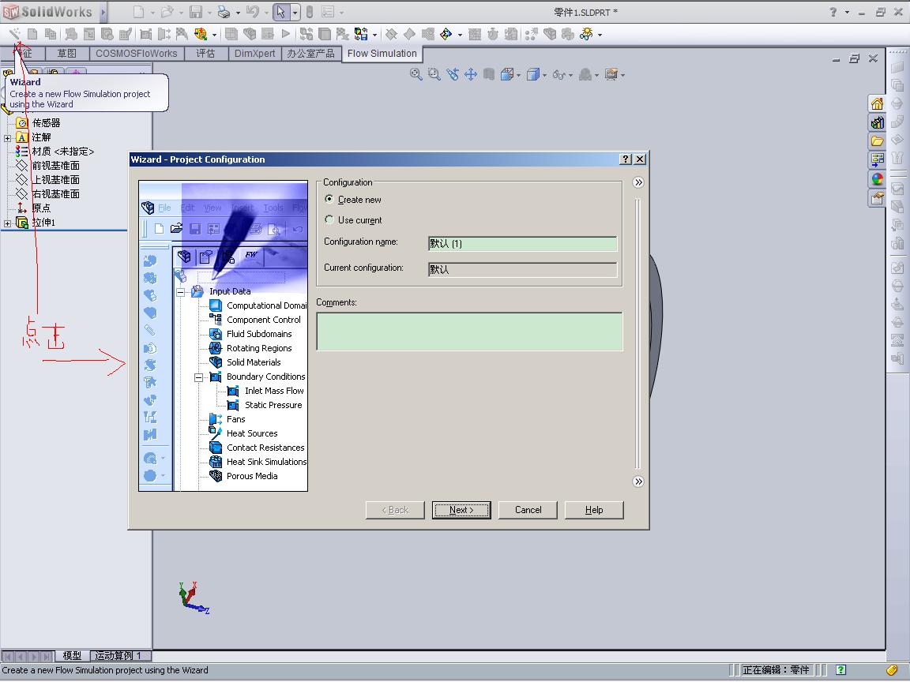
Task: Click the Save floppy disk icon
Action: (196, 12)
